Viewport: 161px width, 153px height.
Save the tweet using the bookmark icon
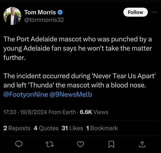point(111,144)
